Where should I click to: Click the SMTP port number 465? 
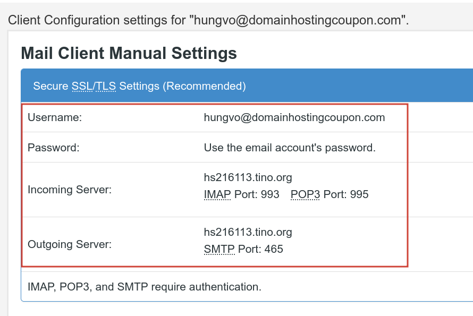coord(274,249)
